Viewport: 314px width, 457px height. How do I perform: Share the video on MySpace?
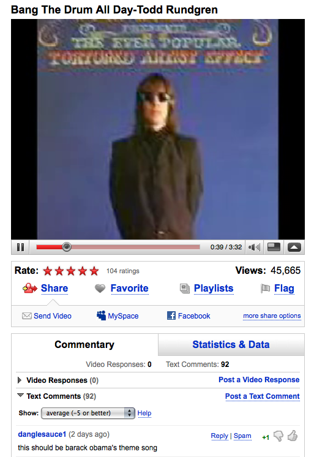click(x=118, y=315)
